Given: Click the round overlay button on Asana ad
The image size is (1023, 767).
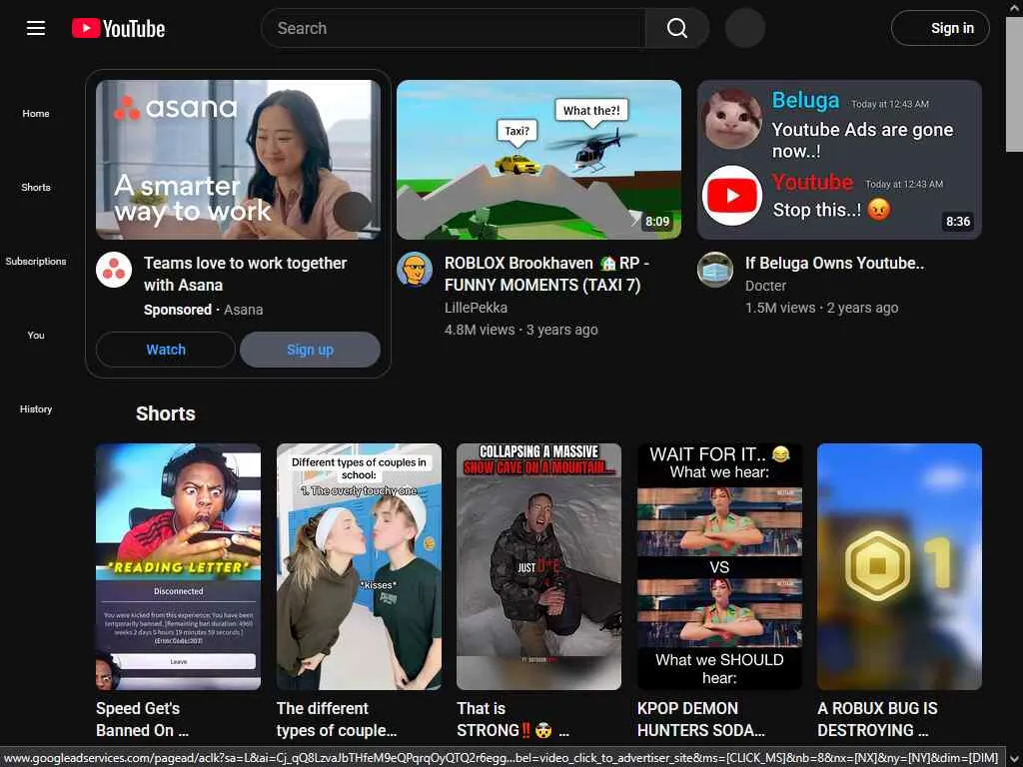Looking at the screenshot, I should (x=353, y=211).
